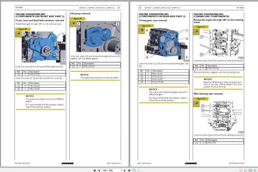Click 'ENGINE DISASSEMBLING (CRANKCASE COMPONENTS)' heading
The height and width of the screenshot is (172, 258).
click(x=211, y=15)
